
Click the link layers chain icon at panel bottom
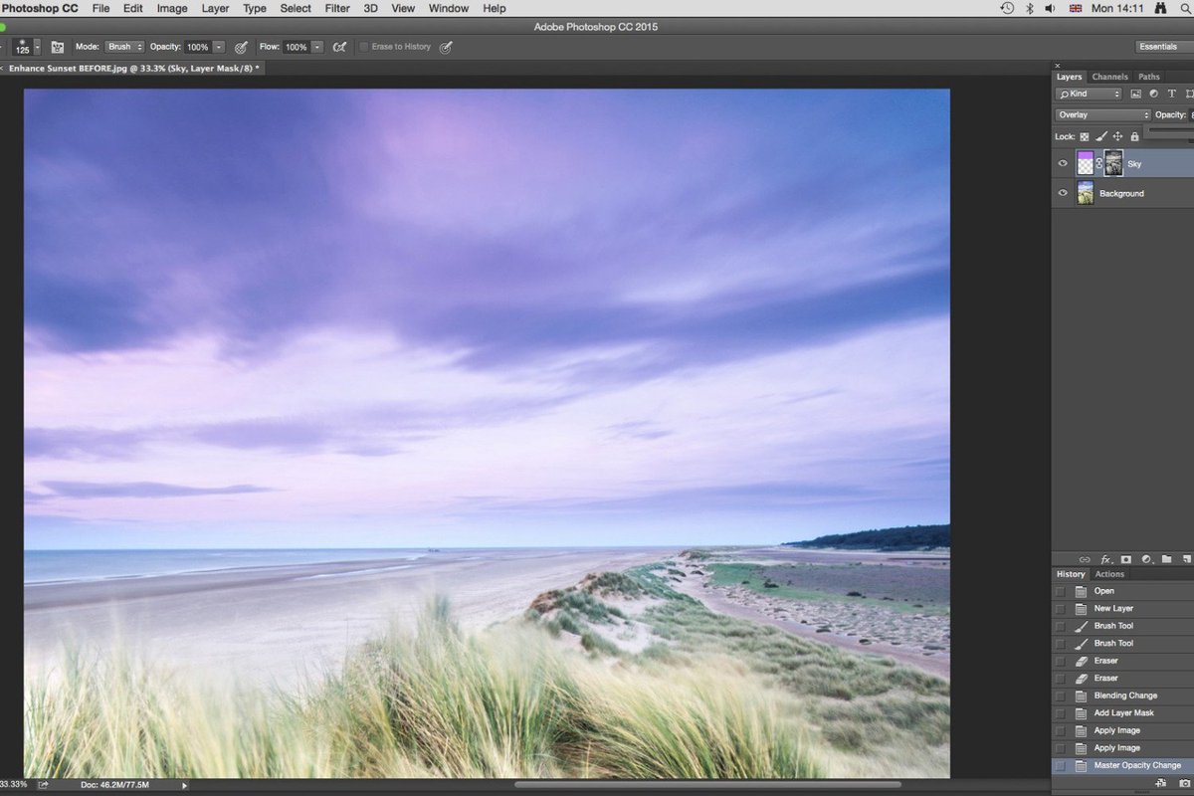pos(1085,559)
